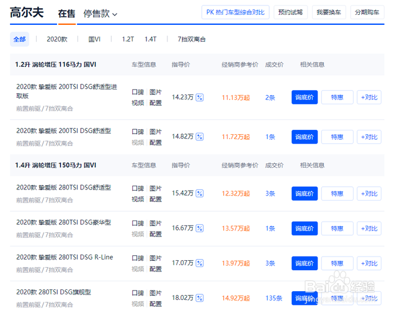Open 配置 for 280TSI DSG旗舰型
397x313 pixels.
click(x=156, y=304)
